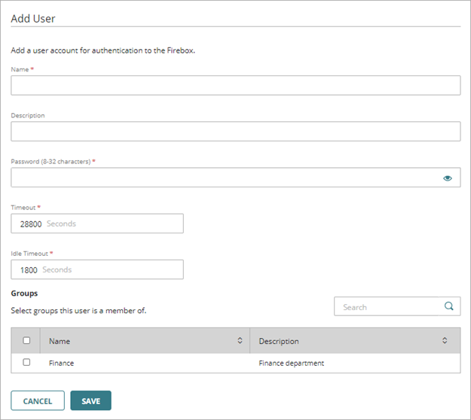The image size is (471, 420).
Task: Click the magnifier icon in Search box
Action: pos(448,306)
